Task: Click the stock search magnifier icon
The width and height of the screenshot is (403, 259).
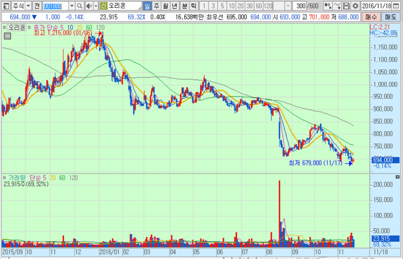Action: (80, 6)
